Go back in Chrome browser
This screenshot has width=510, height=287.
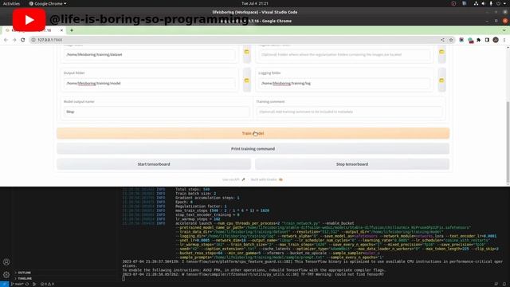tap(6, 40)
